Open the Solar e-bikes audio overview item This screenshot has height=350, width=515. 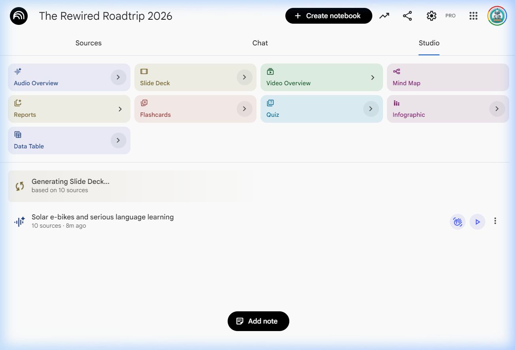[103, 217]
